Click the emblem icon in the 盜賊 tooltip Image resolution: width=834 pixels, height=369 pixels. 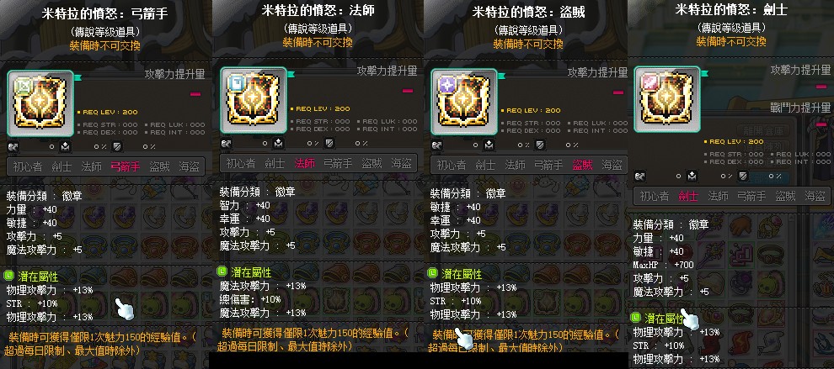coord(464,102)
